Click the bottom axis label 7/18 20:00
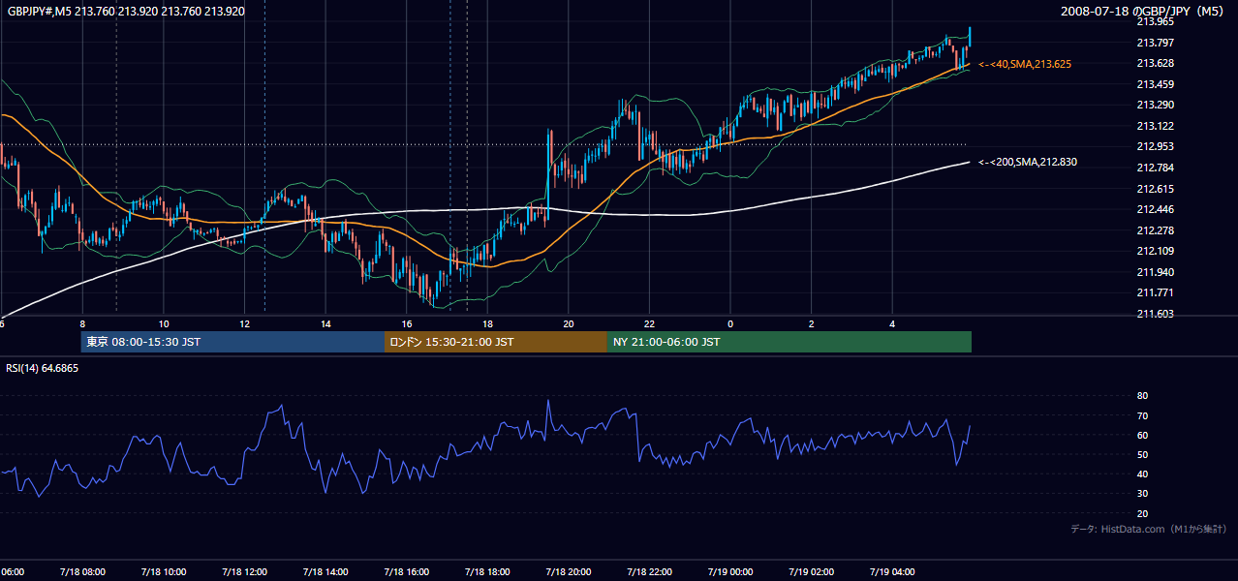The image size is (1238, 581). (568, 572)
